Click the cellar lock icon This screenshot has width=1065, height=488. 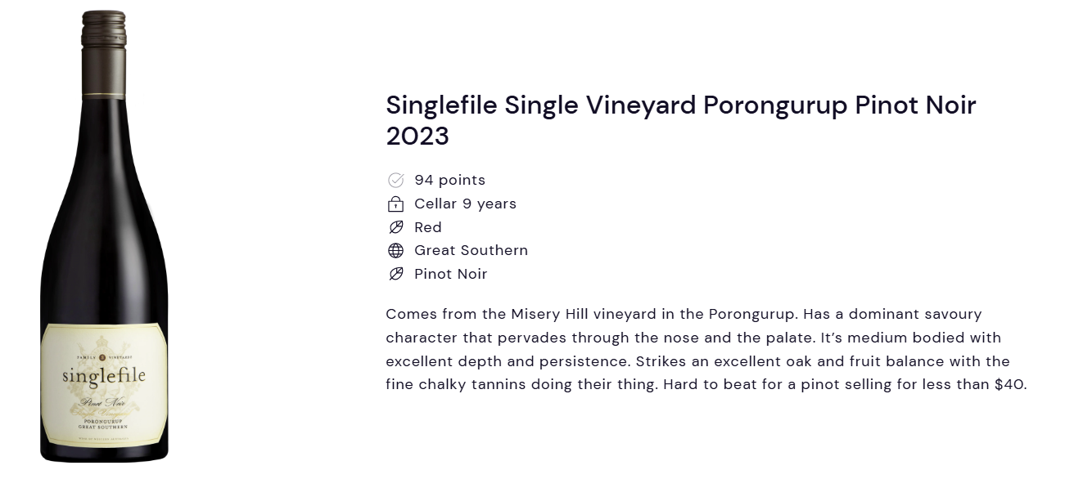pos(395,204)
